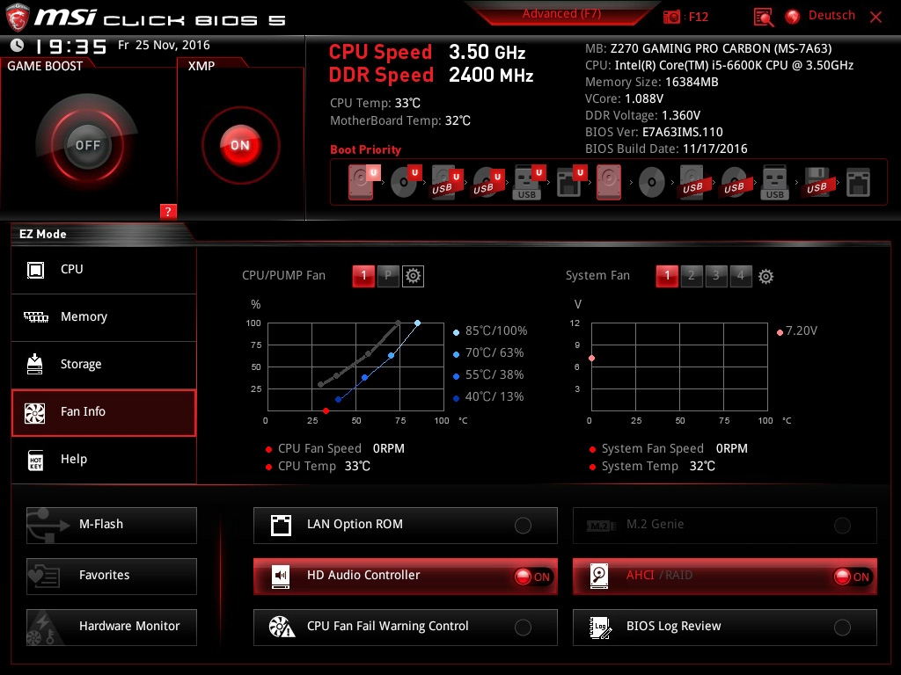Select the UEFI CD/DVD boot device icon

coord(405,182)
